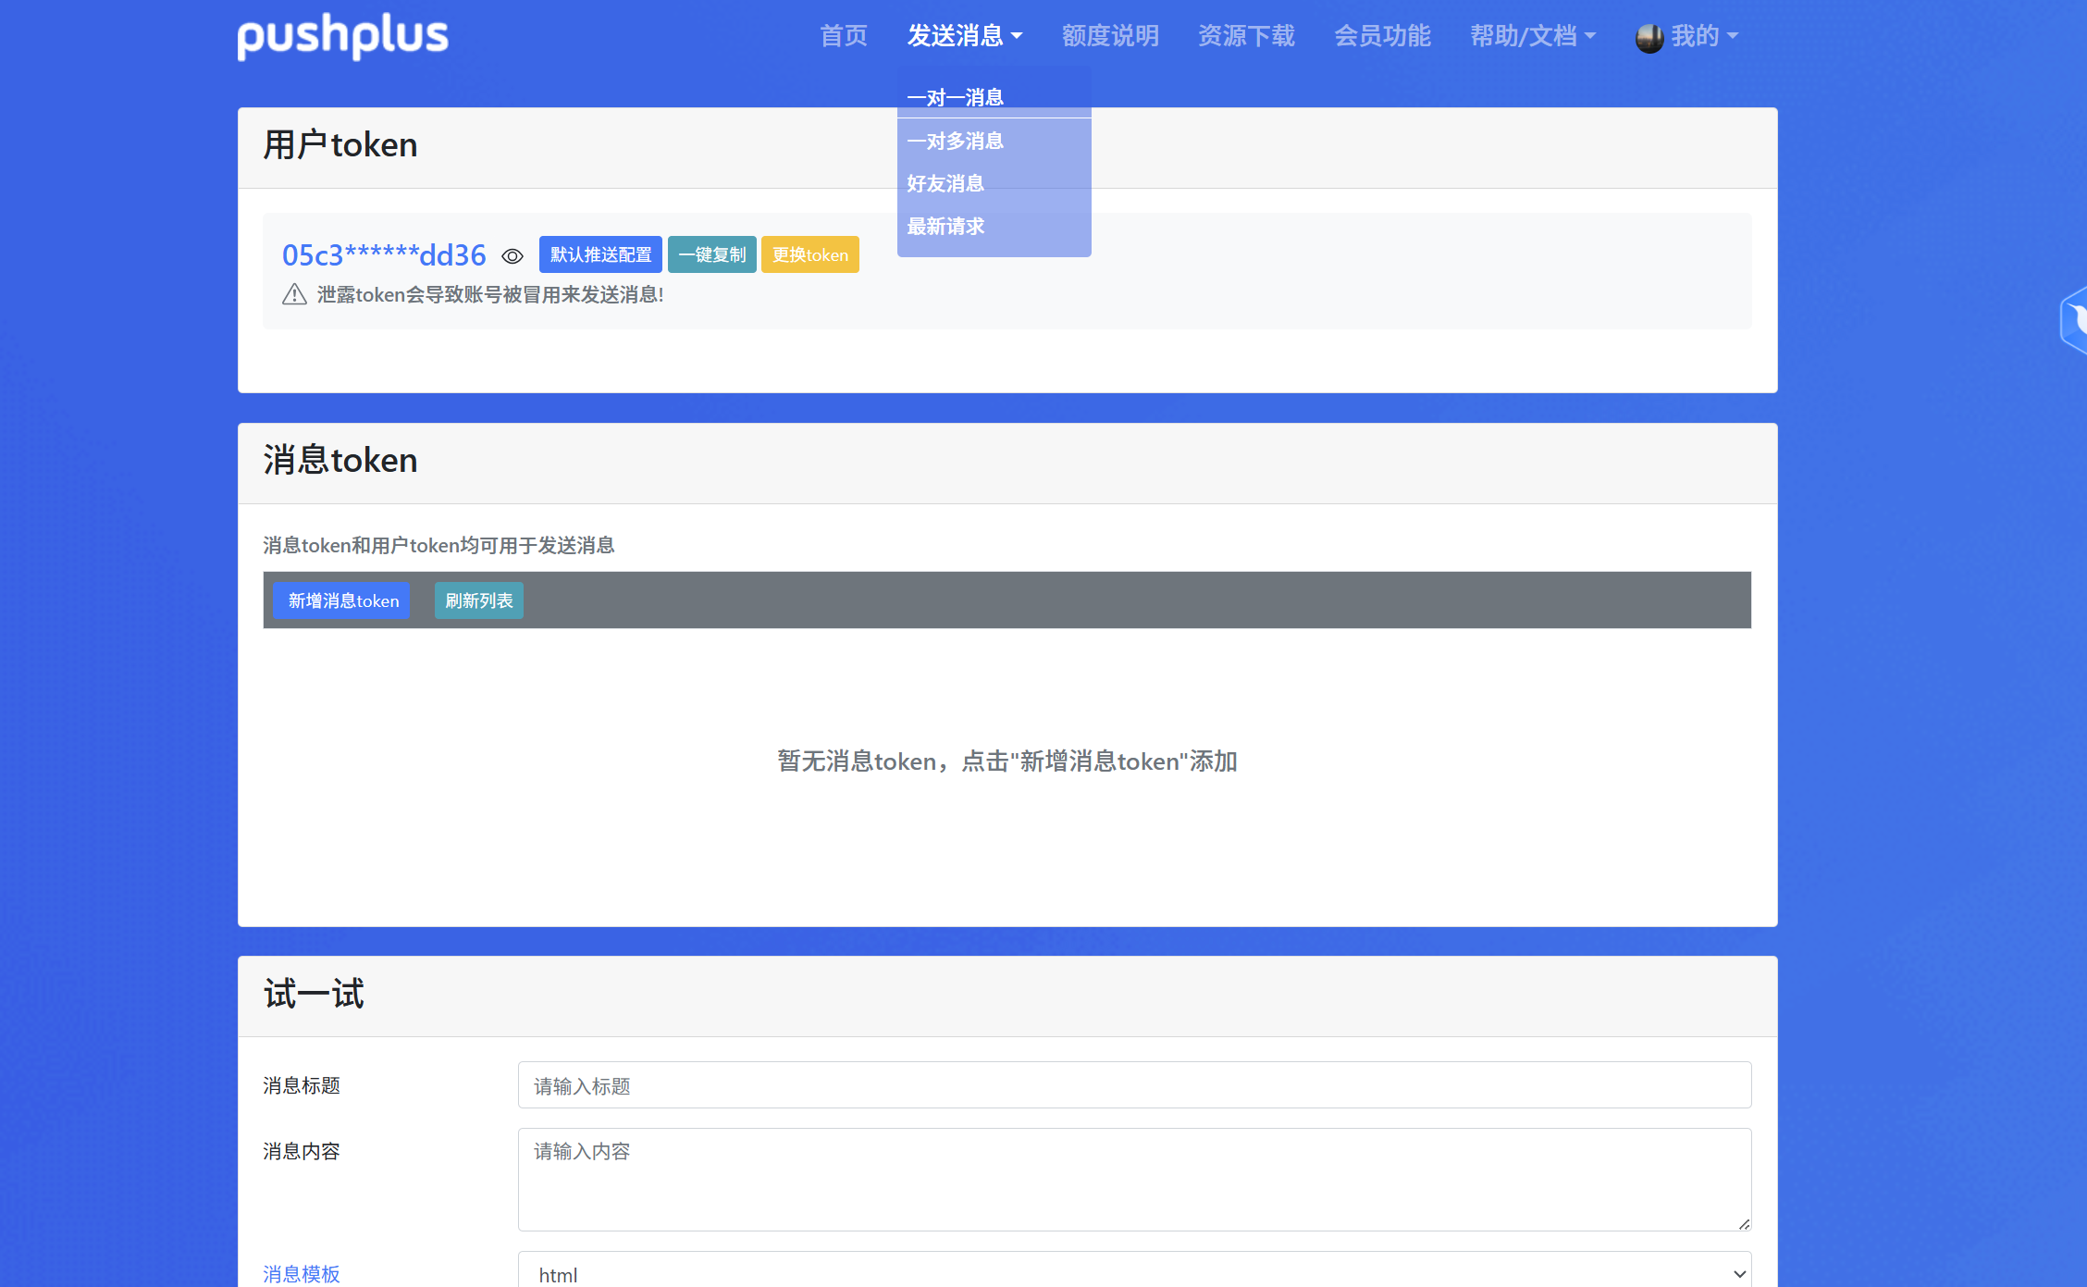Screen dimensions: 2087x1287
Task: Collapse the 发送消息 dropdown menu
Action: tap(964, 36)
